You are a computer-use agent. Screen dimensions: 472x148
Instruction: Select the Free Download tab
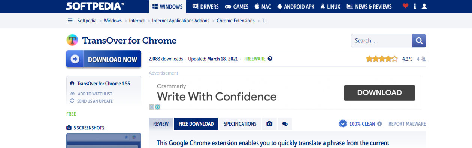pos(196,124)
